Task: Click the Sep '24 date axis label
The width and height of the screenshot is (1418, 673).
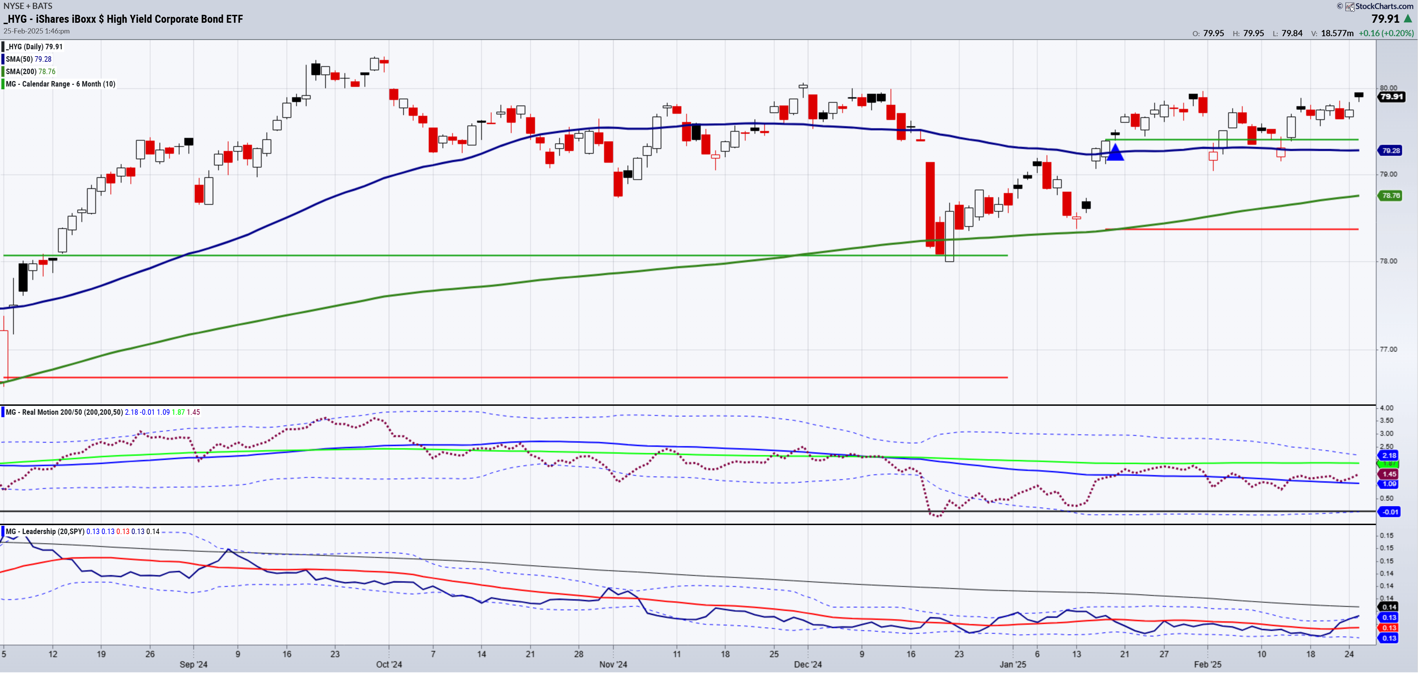Action: 193,665
